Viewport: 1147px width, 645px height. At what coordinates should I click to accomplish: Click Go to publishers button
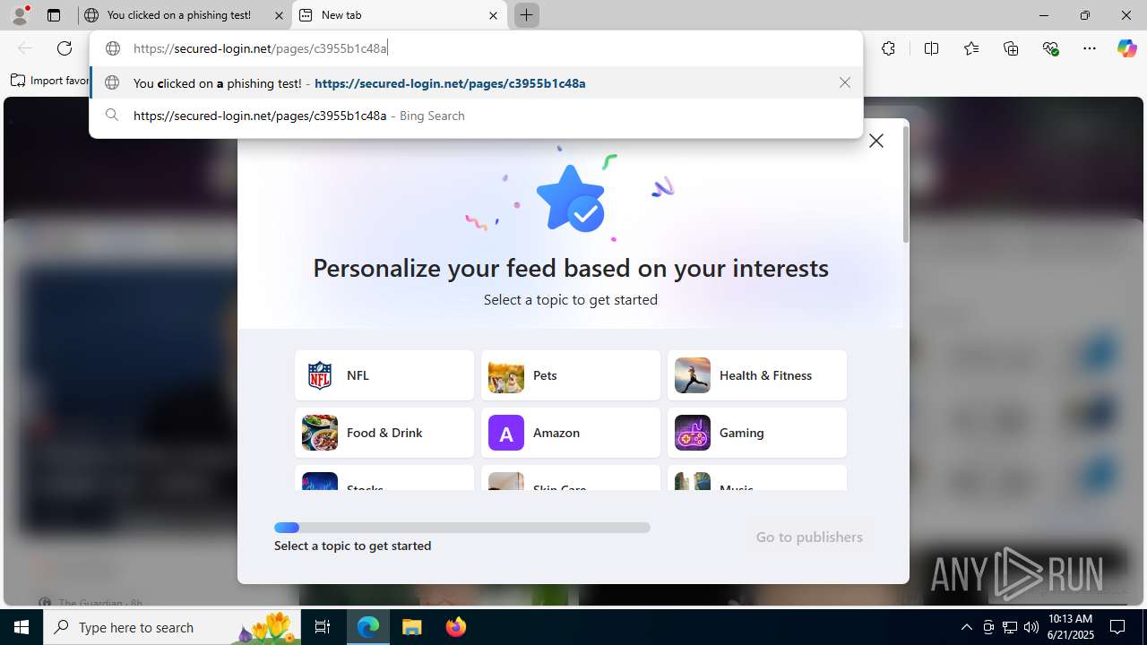pos(809,537)
